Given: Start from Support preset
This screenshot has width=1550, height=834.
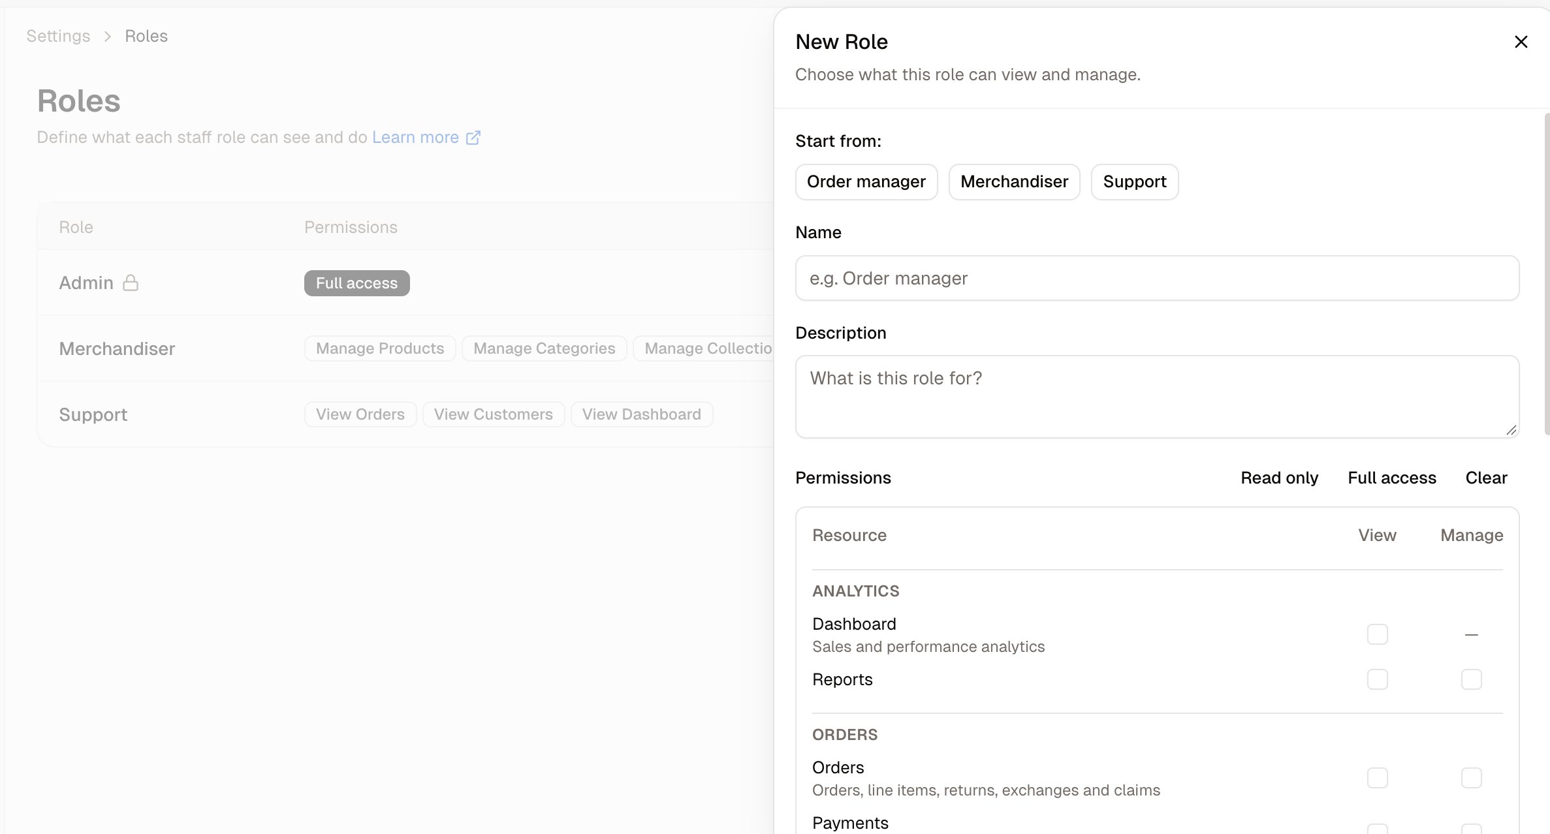Looking at the screenshot, I should [x=1135, y=182].
